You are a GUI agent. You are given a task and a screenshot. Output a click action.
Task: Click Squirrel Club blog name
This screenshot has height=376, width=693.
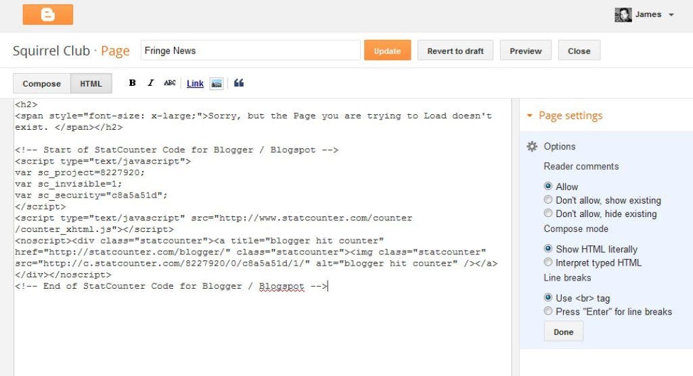coord(51,51)
